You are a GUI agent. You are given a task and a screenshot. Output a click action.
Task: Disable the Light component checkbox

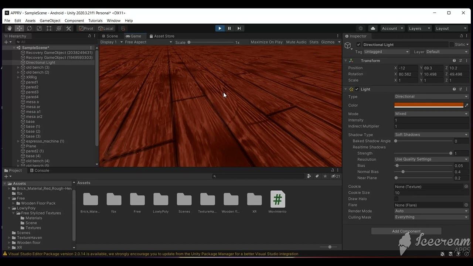pyautogui.click(x=357, y=89)
